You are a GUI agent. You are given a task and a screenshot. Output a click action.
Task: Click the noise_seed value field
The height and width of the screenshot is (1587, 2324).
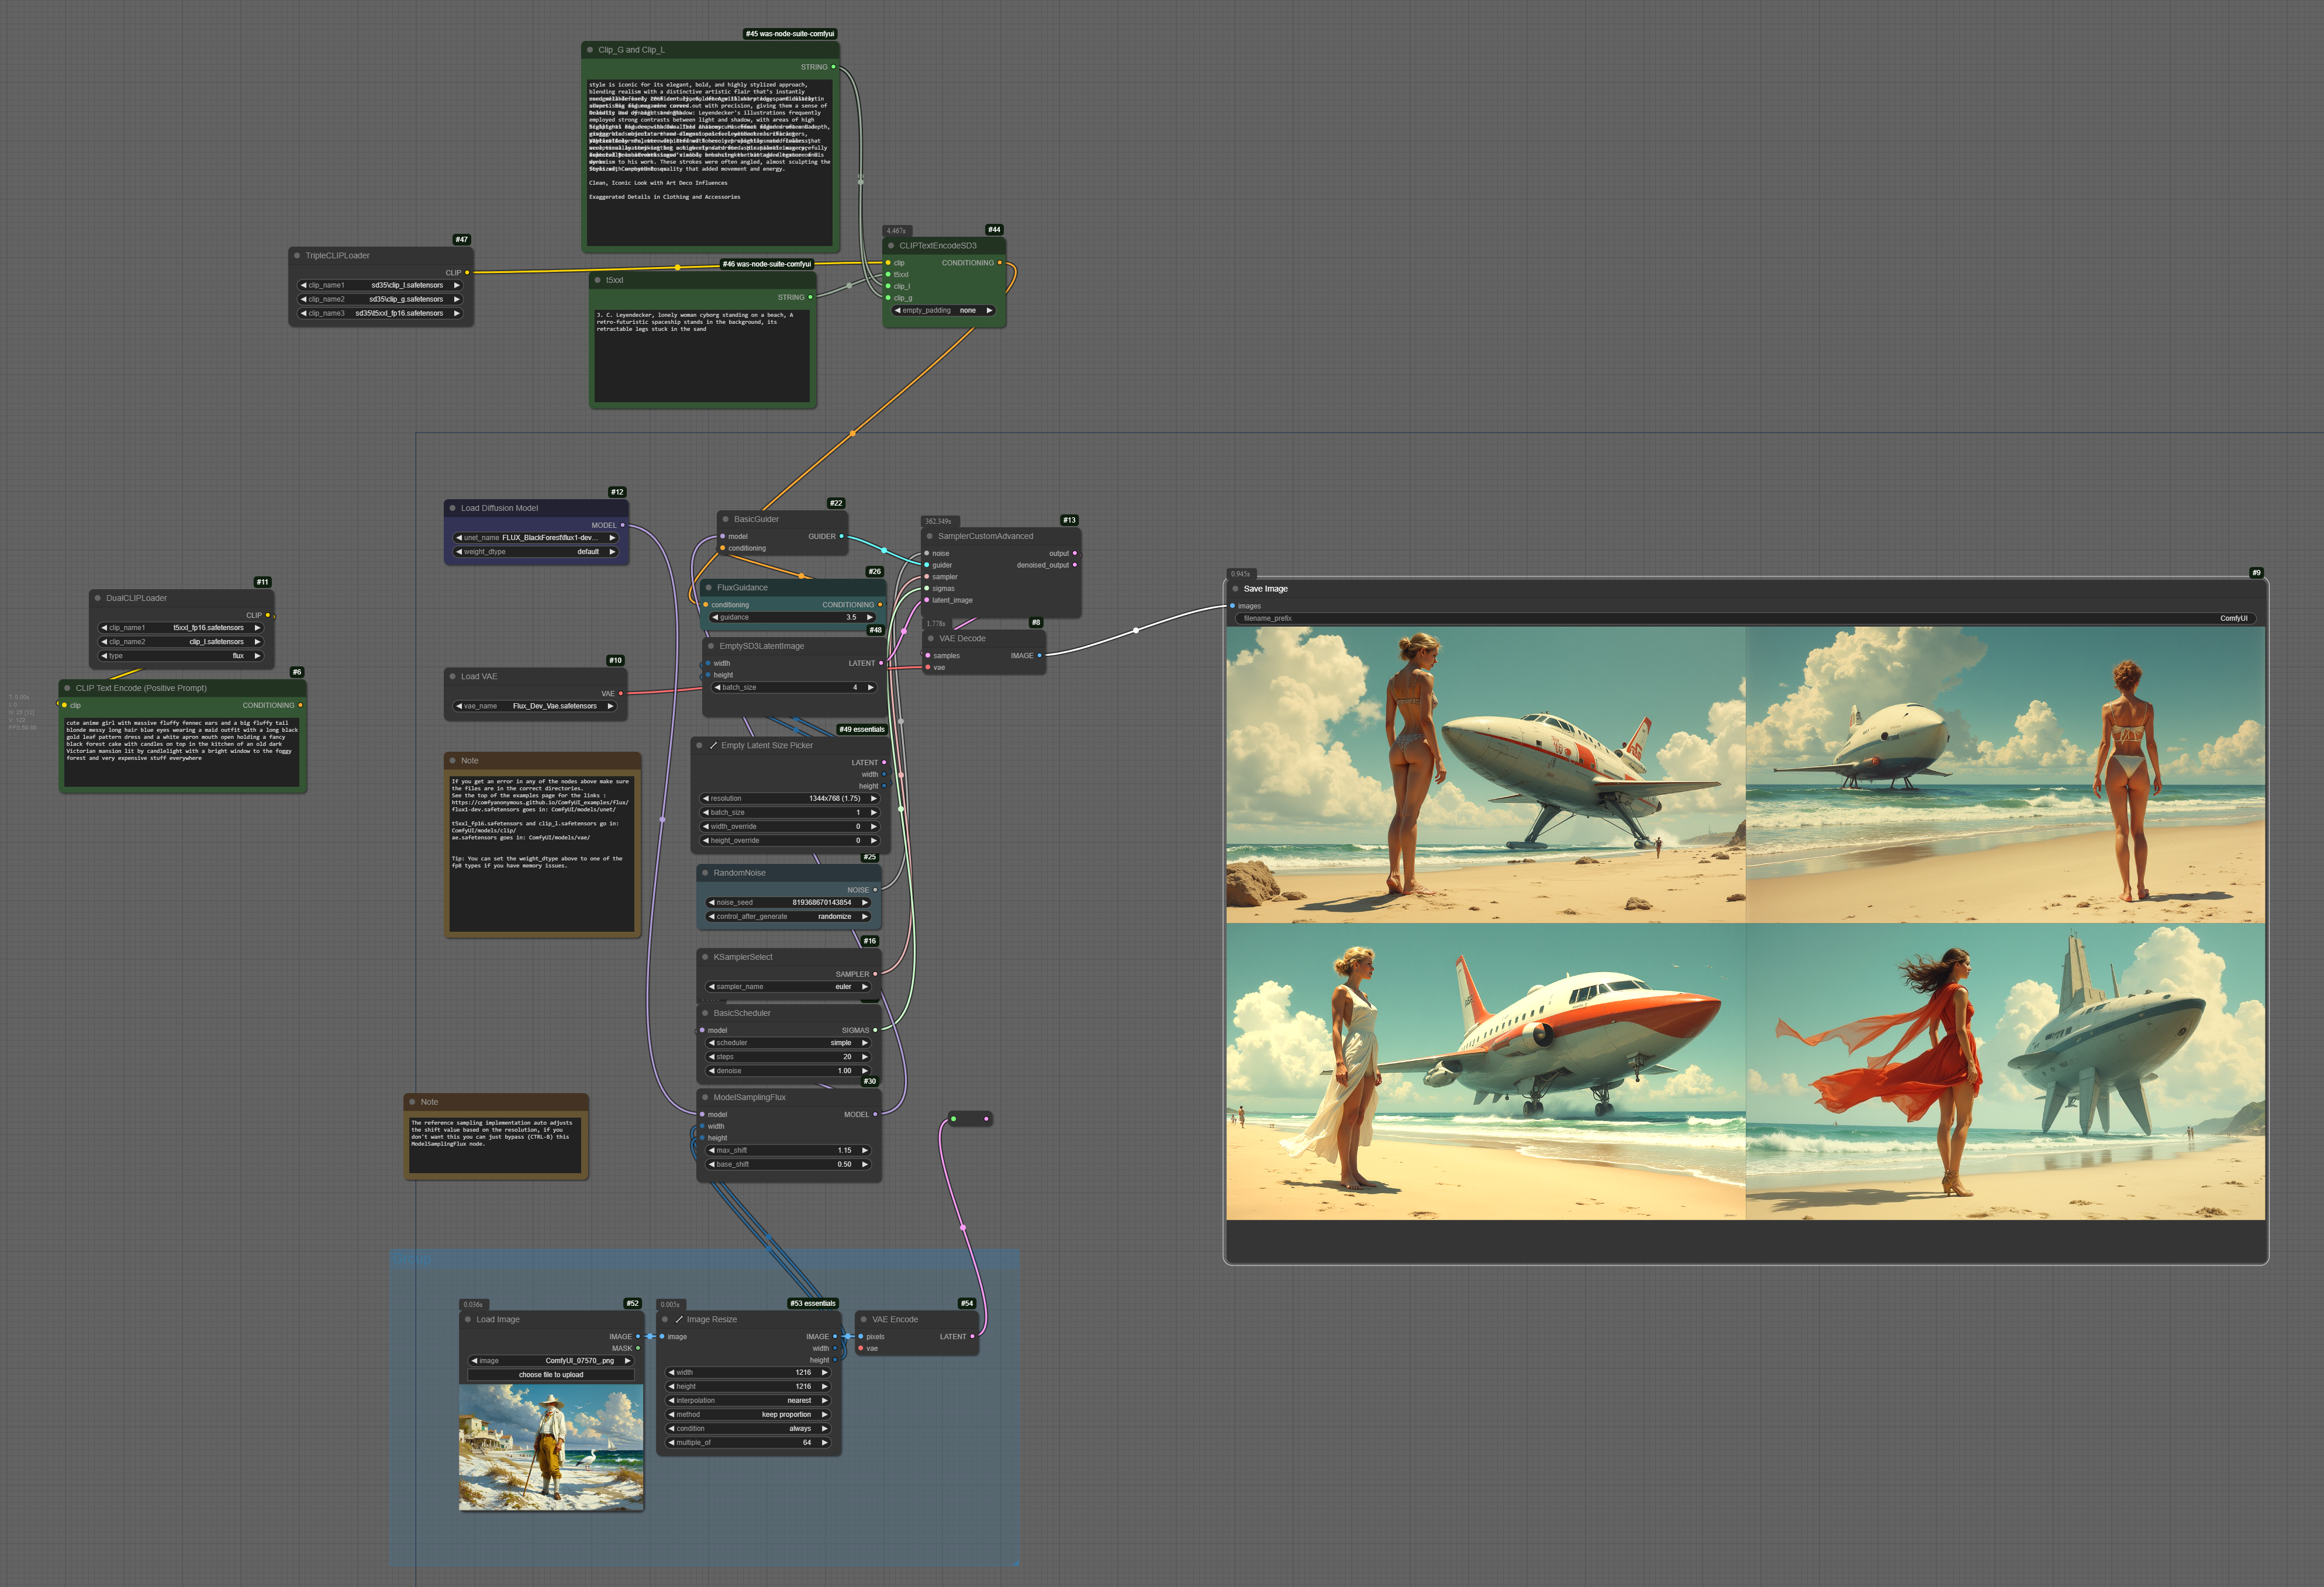tap(788, 903)
